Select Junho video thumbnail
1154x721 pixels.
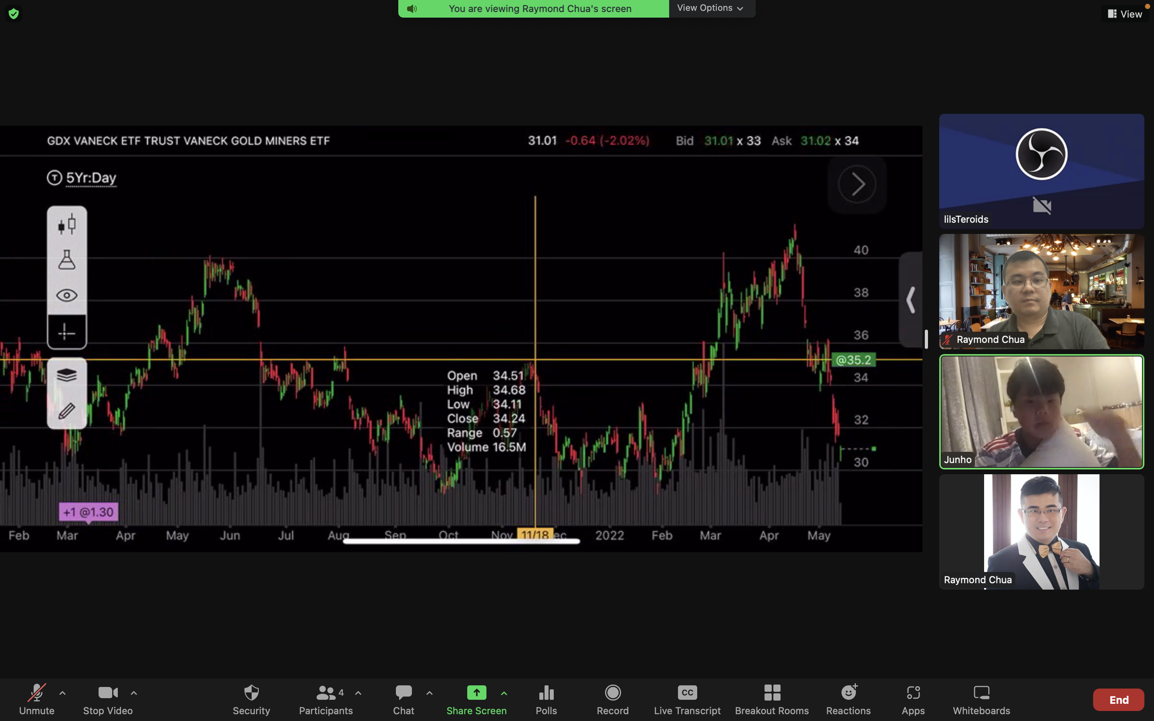click(1041, 411)
